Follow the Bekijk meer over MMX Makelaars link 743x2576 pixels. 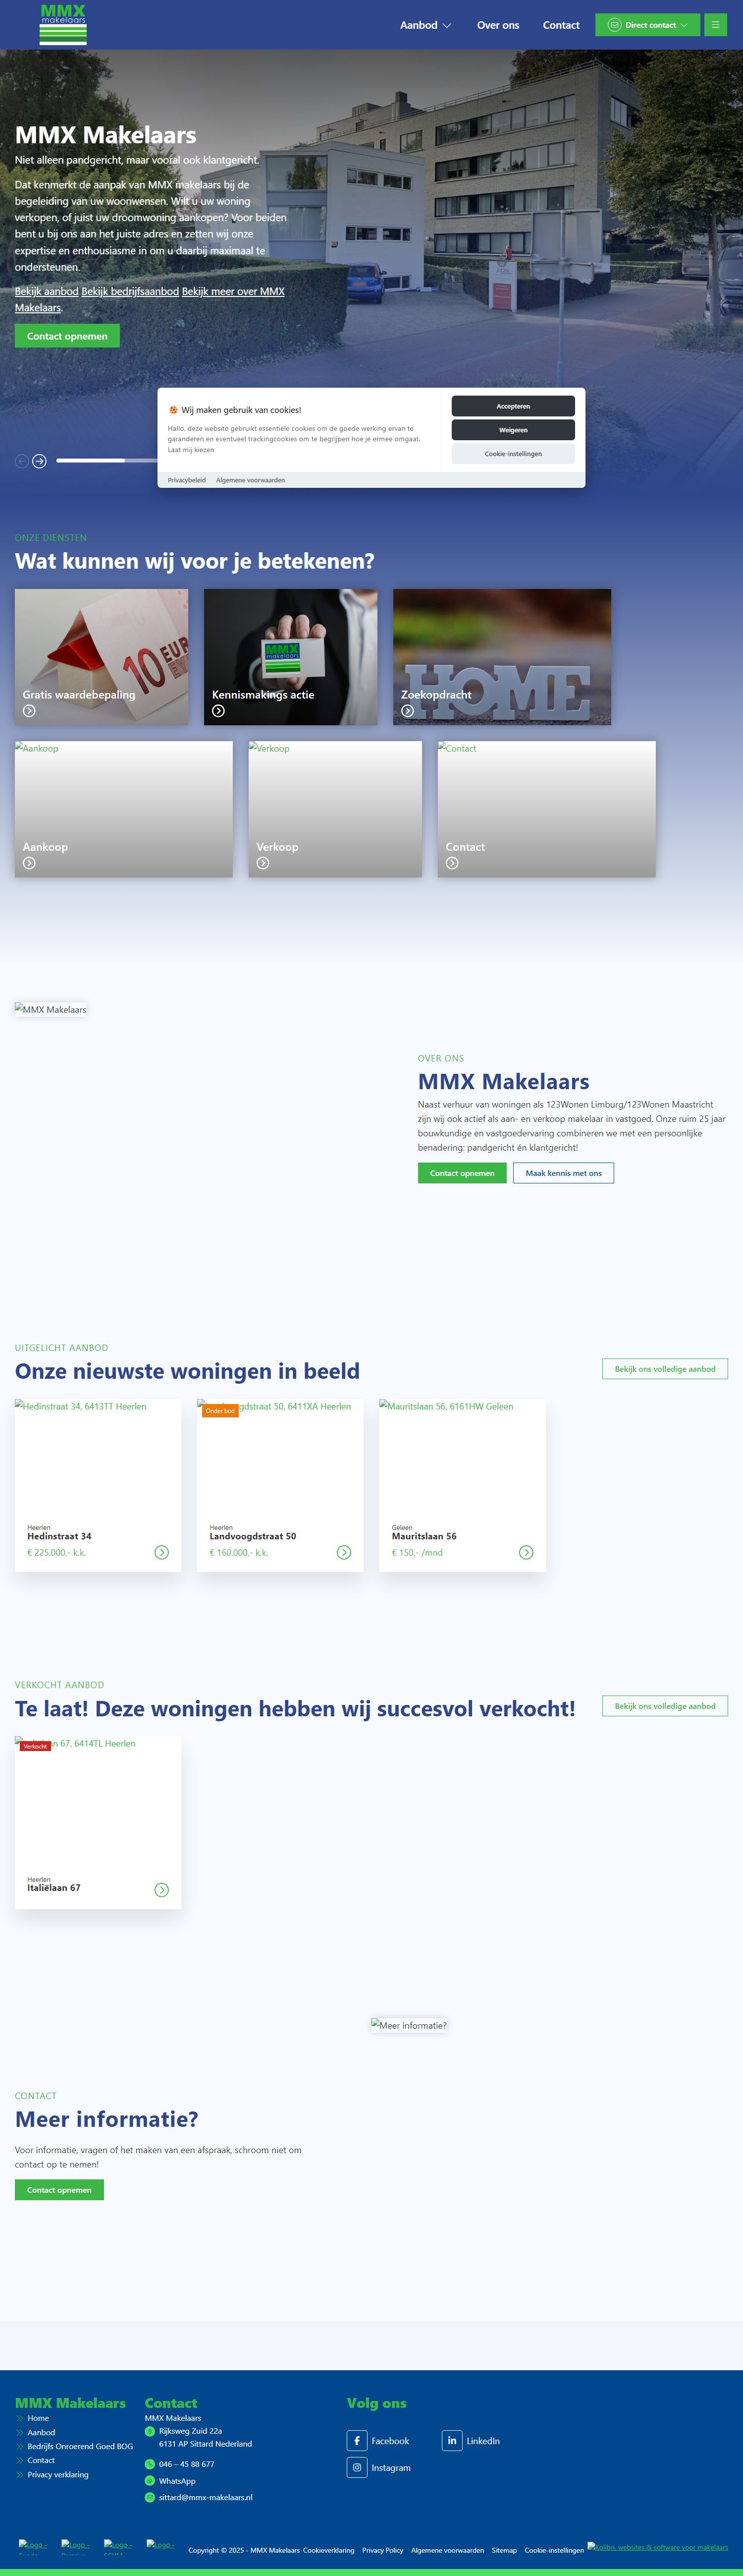click(x=150, y=299)
